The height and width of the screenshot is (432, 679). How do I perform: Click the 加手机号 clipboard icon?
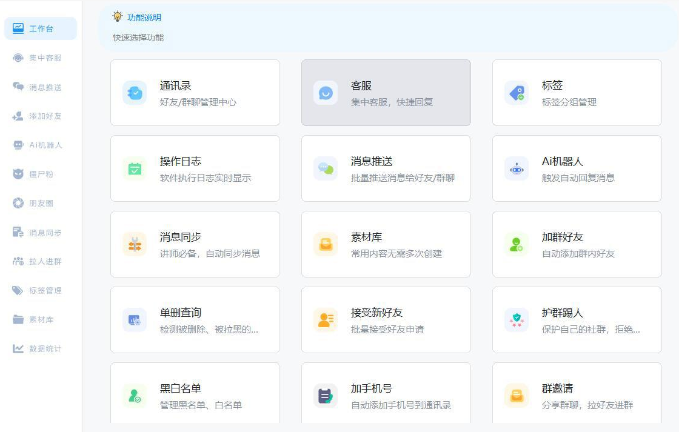click(x=326, y=396)
